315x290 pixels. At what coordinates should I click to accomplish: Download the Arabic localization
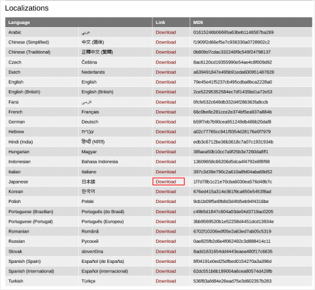166,32
